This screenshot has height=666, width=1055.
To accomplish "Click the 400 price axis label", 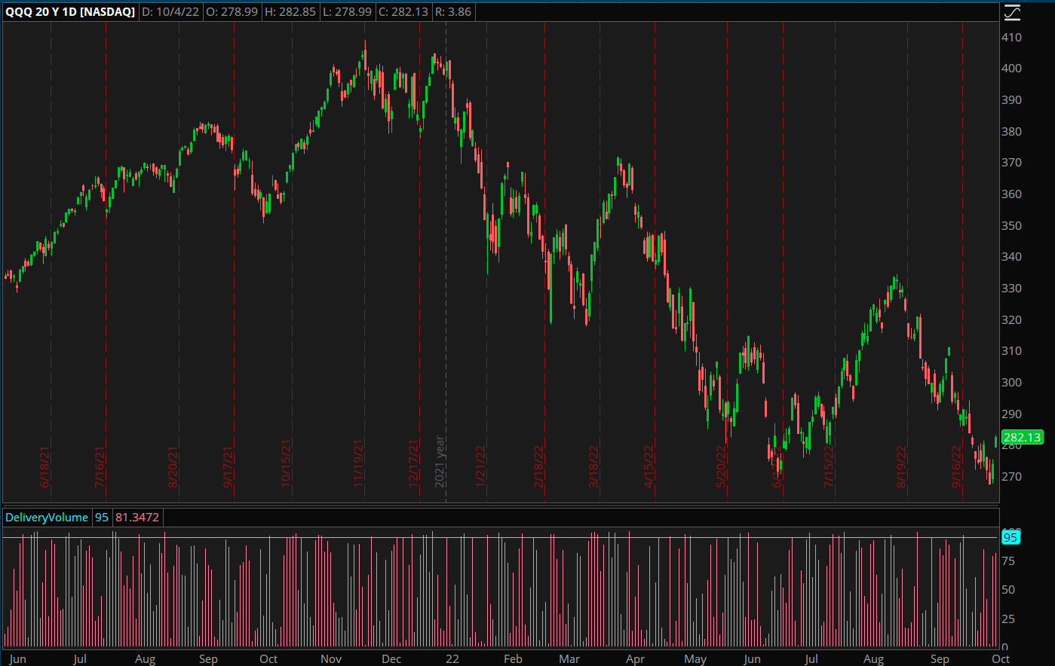I will pyautogui.click(x=1012, y=68).
